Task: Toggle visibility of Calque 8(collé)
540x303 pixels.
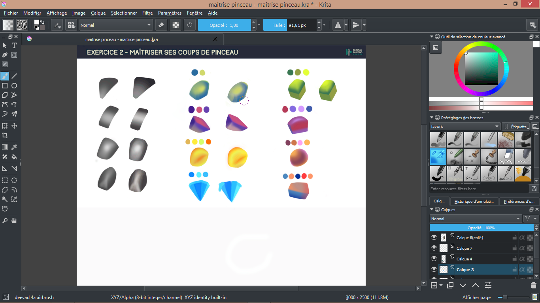Action: (x=434, y=237)
